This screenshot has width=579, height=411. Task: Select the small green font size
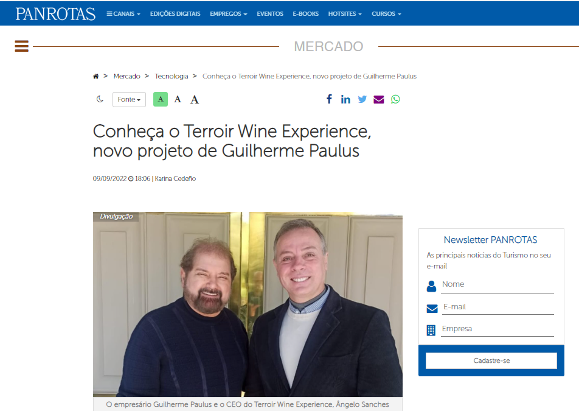tap(161, 99)
